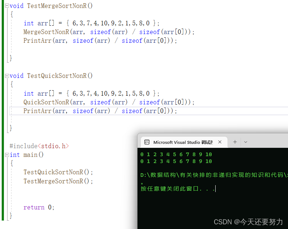Open a new terminal tab with plus
288x229 pixels.
pyautogui.click(x=235, y=142)
